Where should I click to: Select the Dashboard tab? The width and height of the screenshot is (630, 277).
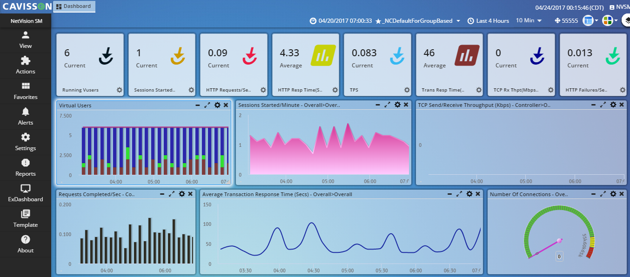(x=74, y=7)
